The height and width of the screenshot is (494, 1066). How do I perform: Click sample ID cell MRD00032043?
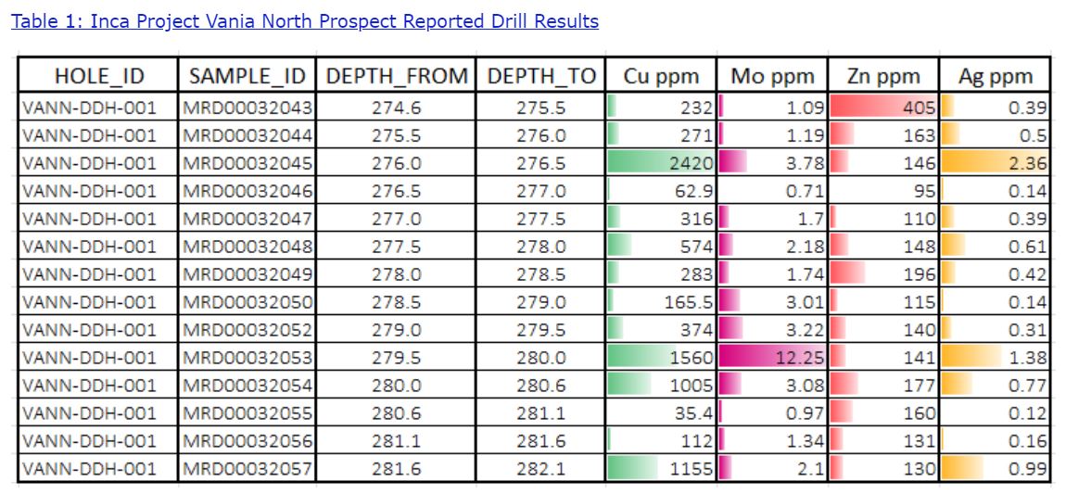pos(247,108)
